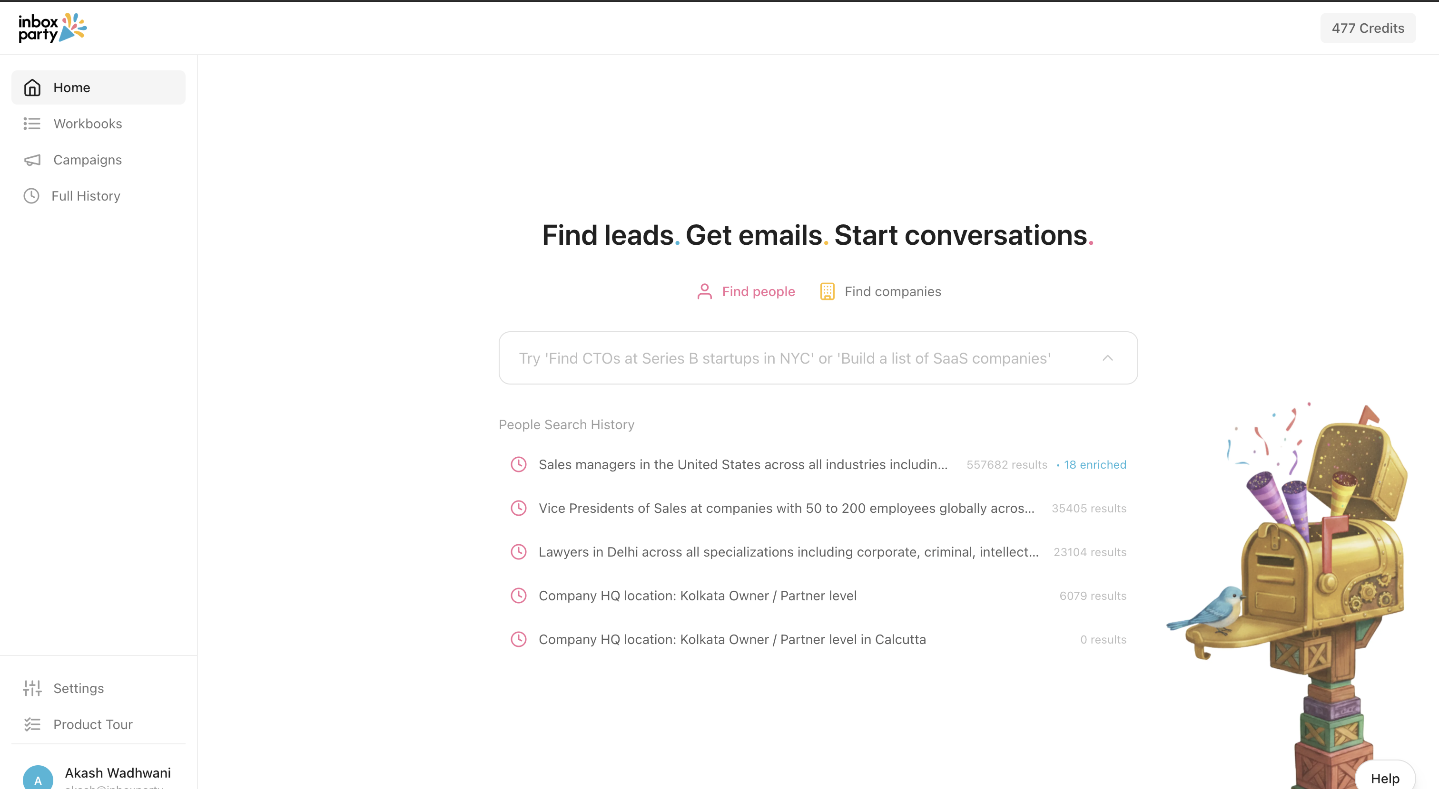Click the Full History clock icon
This screenshot has height=789, width=1439.
pos(31,196)
